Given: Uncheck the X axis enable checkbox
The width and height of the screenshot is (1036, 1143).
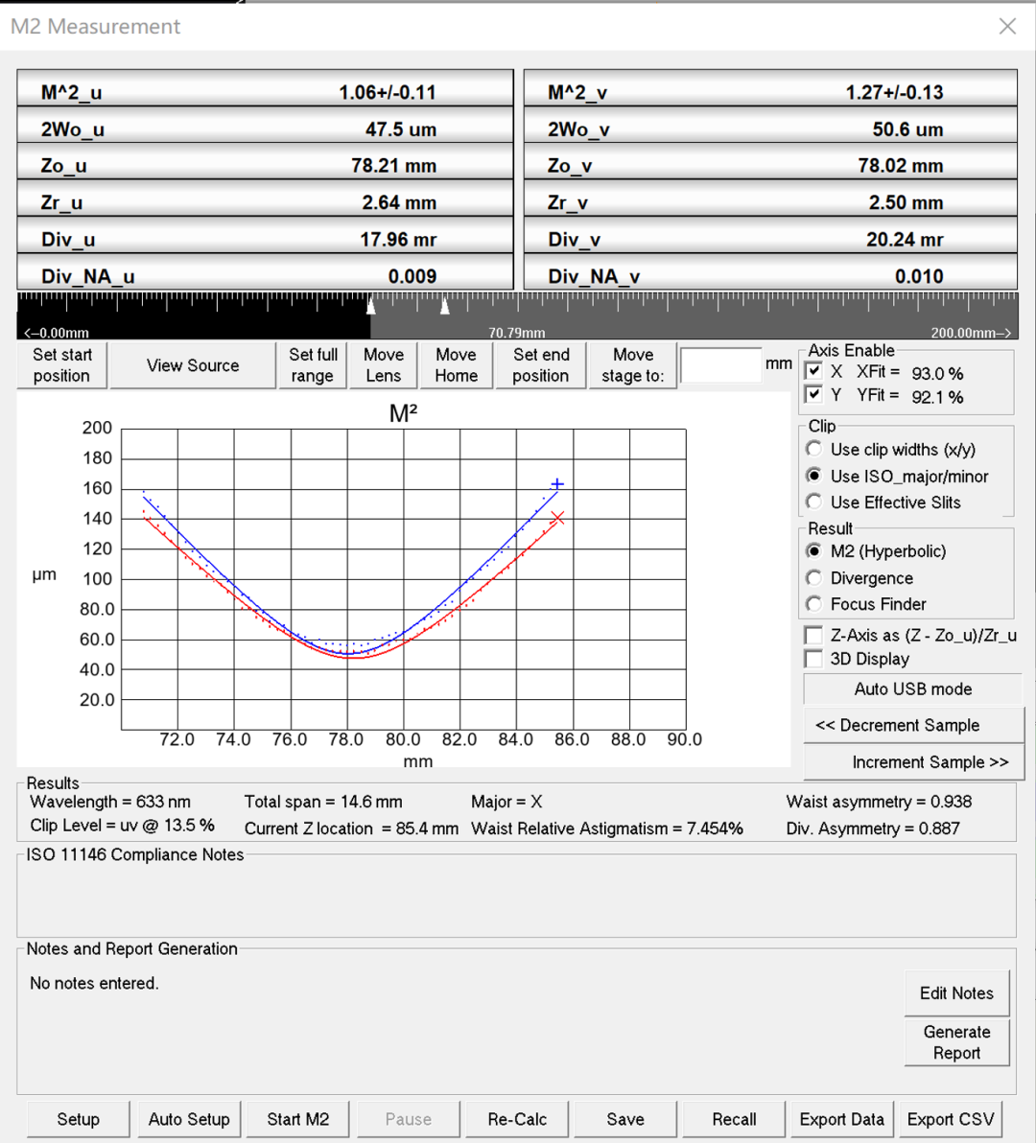Looking at the screenshot, I should pos(814,371).
